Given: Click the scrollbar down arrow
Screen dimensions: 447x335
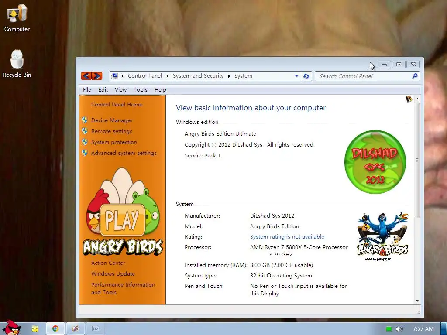Looking at the screenshot, I should [417, 301].
